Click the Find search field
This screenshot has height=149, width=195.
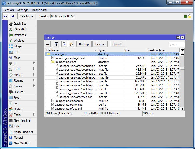click(177, 45)
